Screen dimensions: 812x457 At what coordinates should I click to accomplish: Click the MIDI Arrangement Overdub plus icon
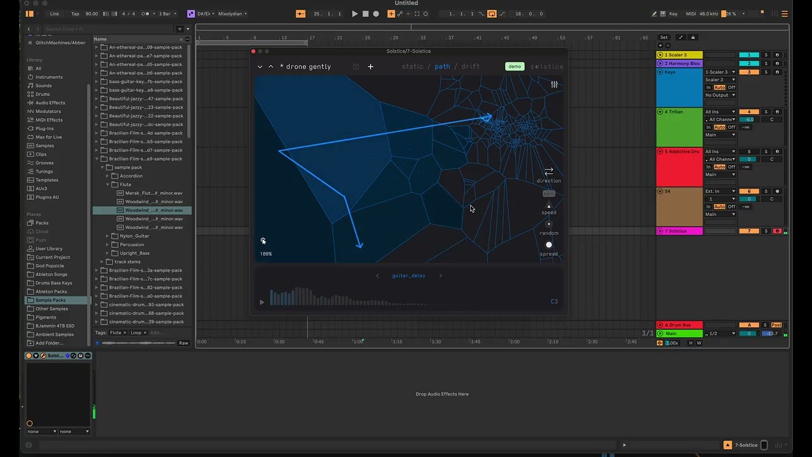[391, 14]
